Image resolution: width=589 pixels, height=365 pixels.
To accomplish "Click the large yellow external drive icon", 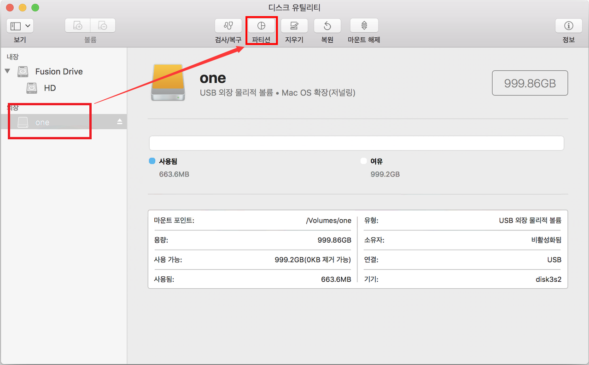I will coord(168,82).
